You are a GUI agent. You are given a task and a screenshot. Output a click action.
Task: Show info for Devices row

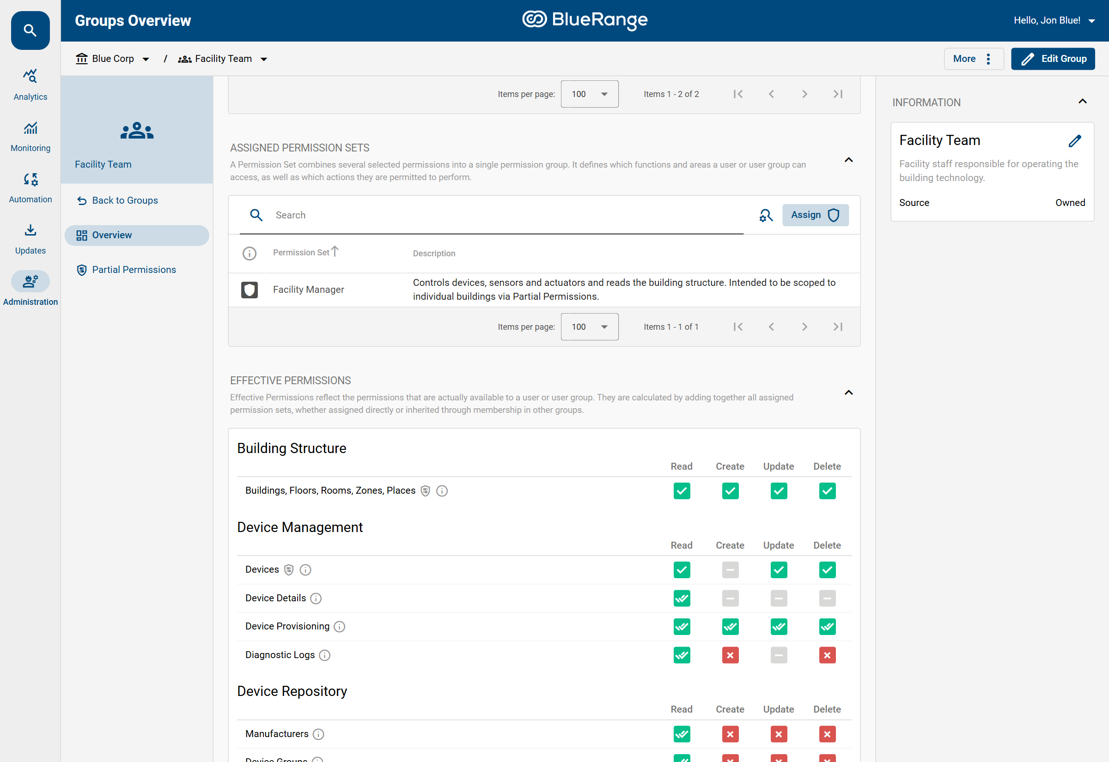tap(305, 570)
